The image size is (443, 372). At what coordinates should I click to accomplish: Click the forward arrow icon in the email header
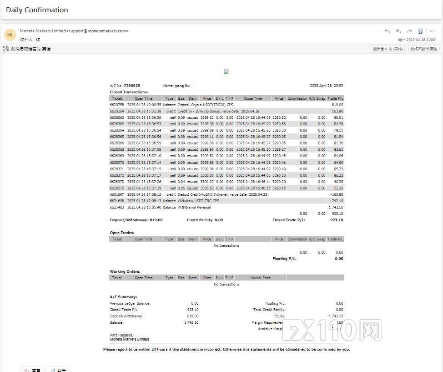409,31
